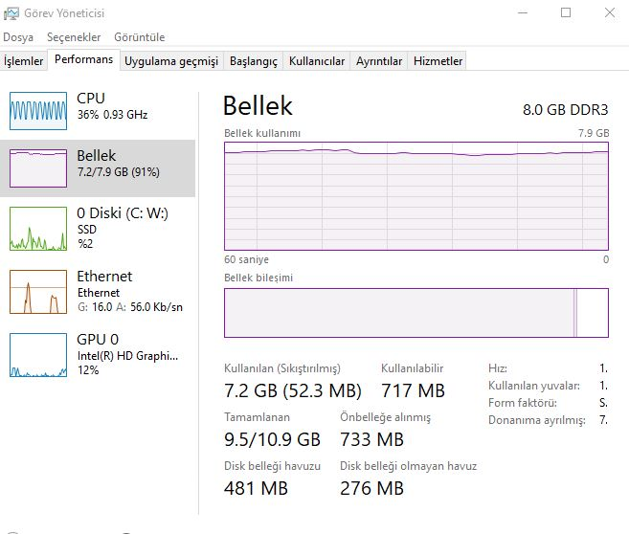This screenshot has width=629, height=534.
Task: Open the Ethernet throughput graph
Action: 38,292
